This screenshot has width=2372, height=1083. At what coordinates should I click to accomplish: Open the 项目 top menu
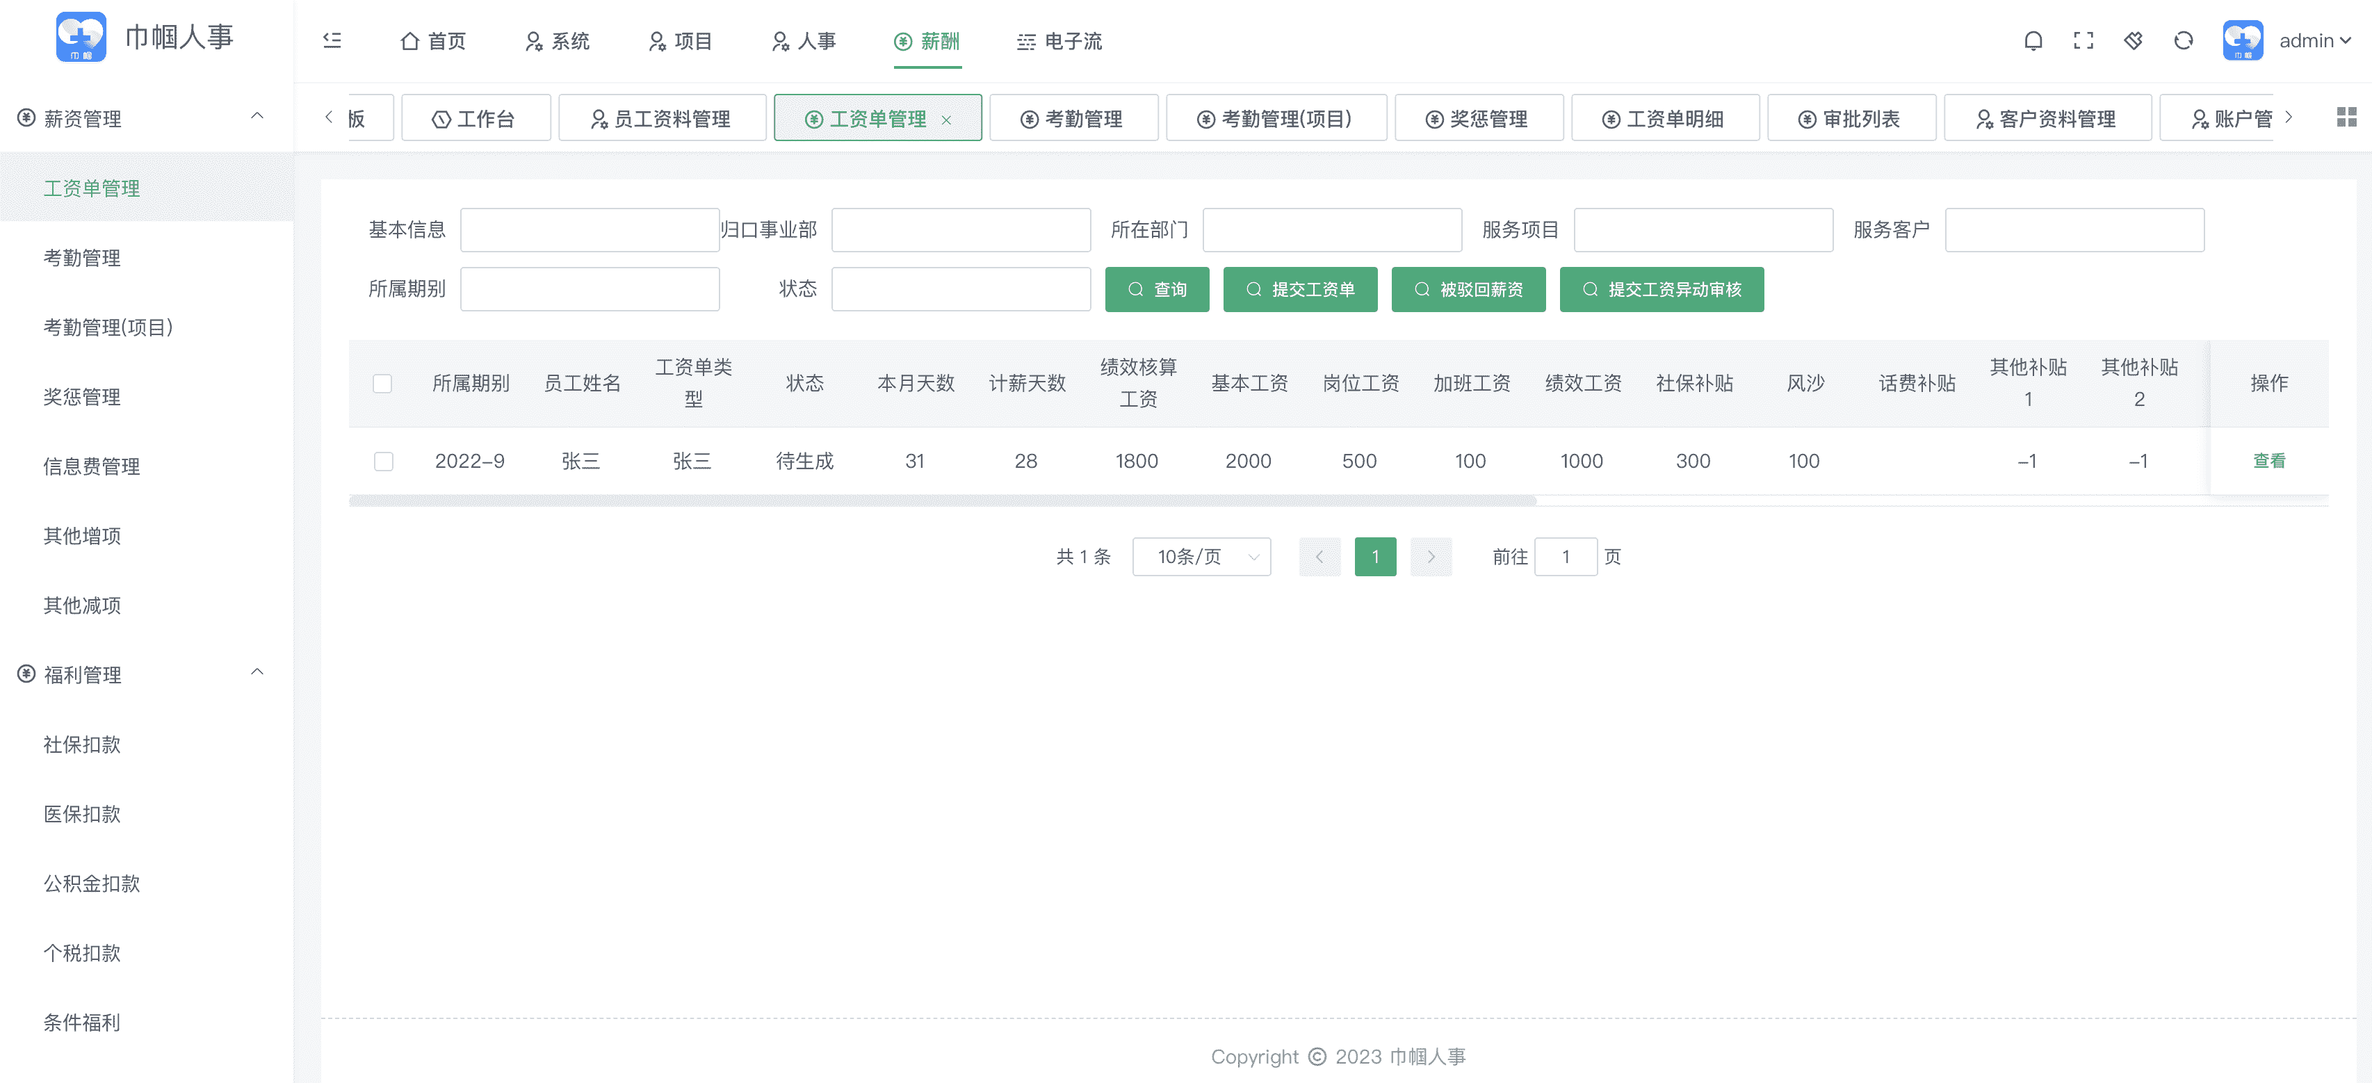pos(681,40)
